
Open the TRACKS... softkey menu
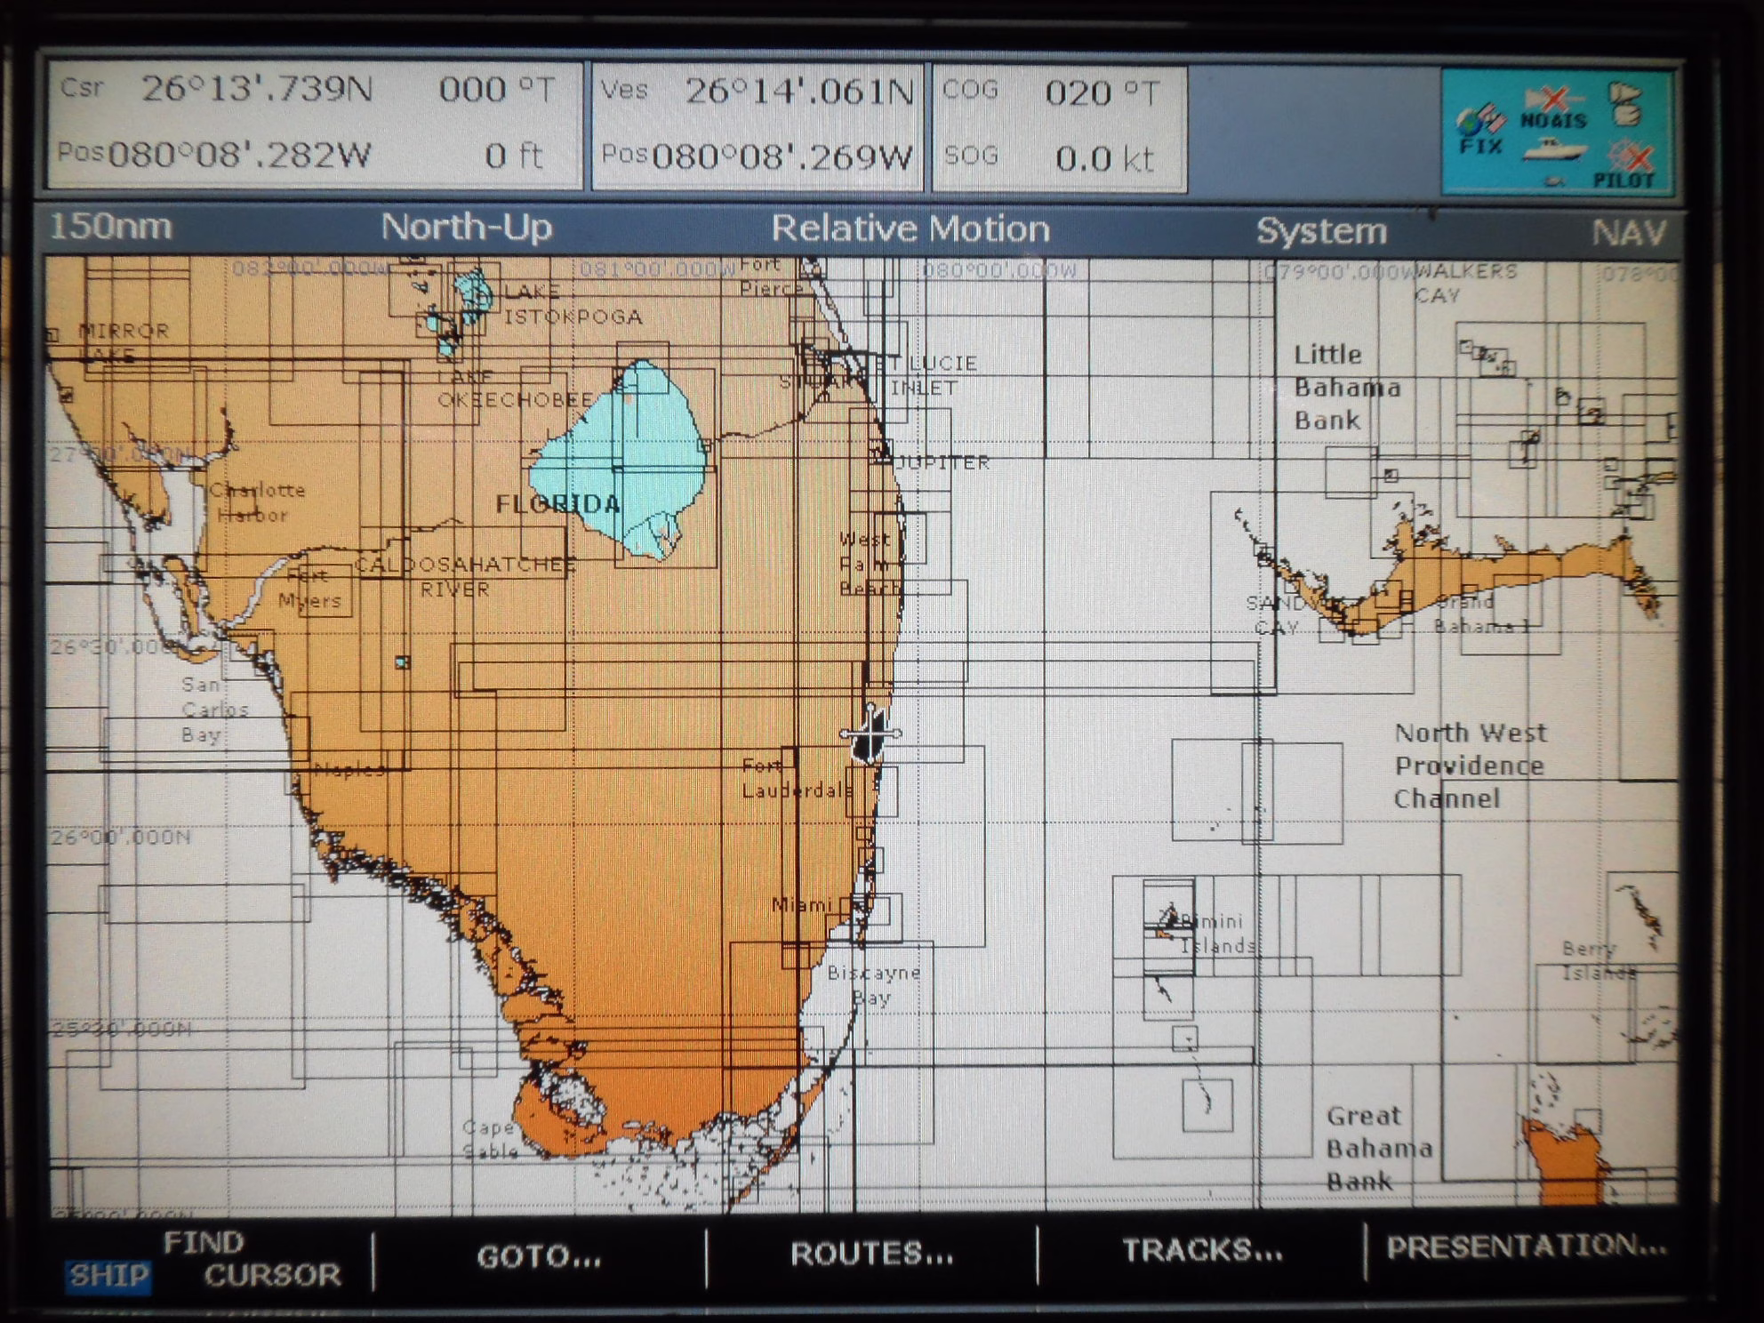1202,1251
